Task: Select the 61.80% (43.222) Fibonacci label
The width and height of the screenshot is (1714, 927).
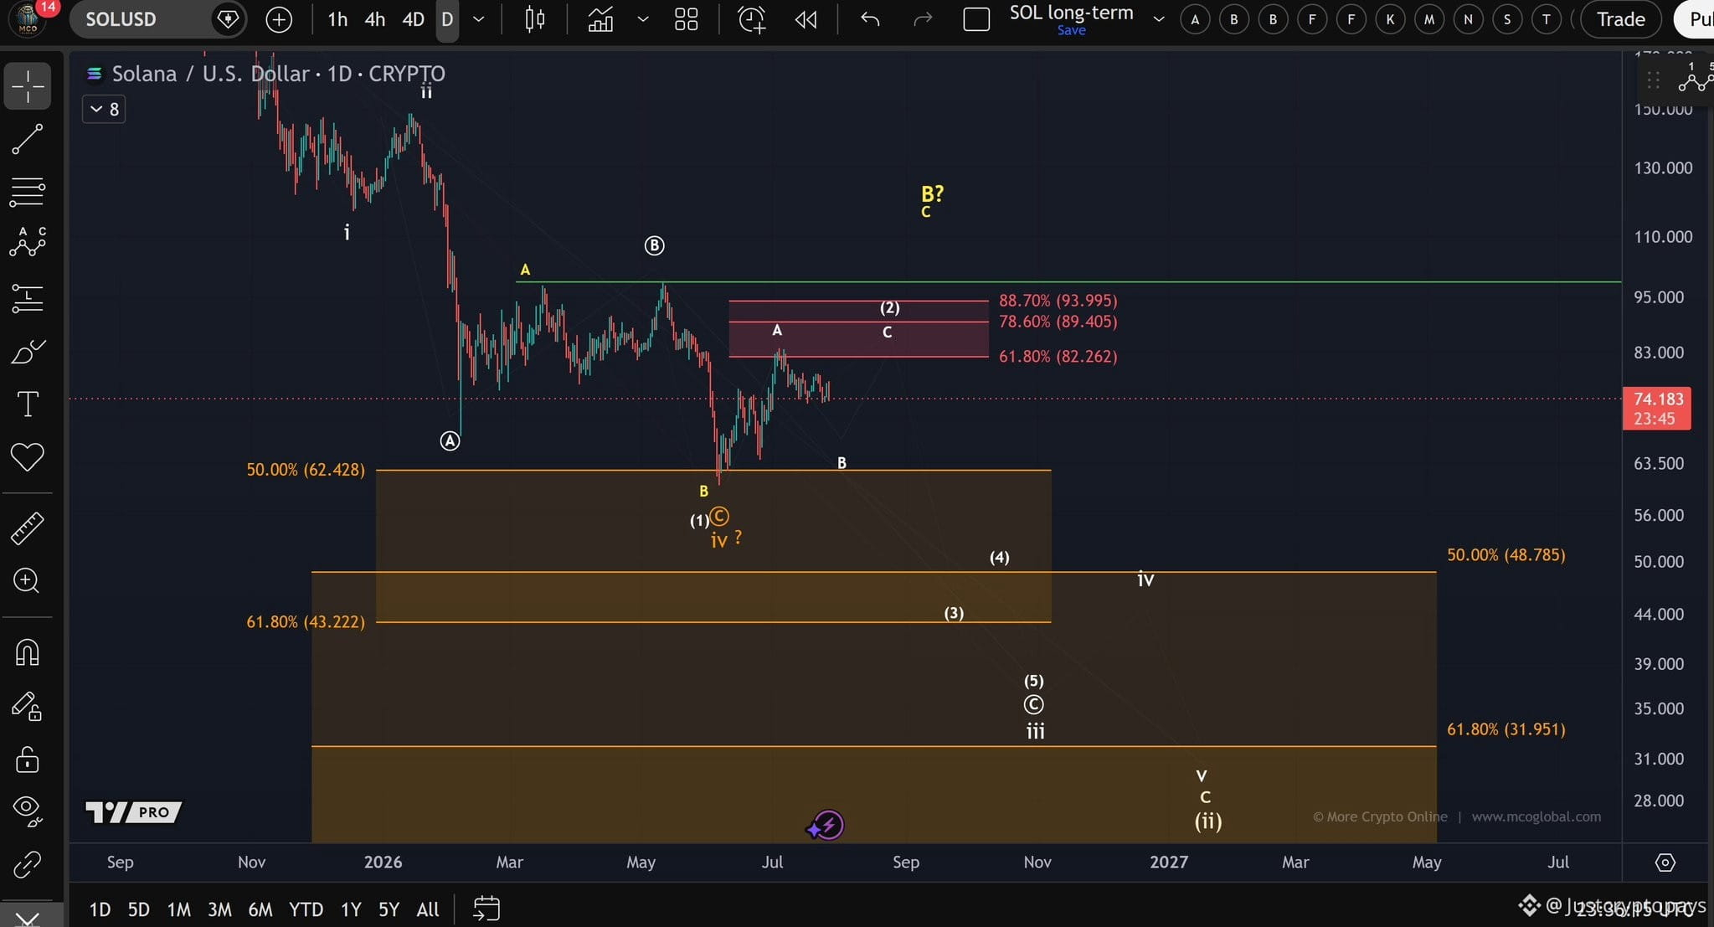Action: pos(306,622)
